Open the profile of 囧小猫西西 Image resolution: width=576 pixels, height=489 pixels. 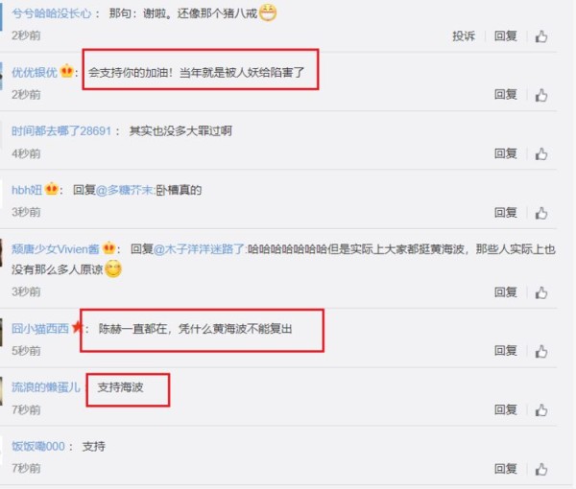[40, 328]
